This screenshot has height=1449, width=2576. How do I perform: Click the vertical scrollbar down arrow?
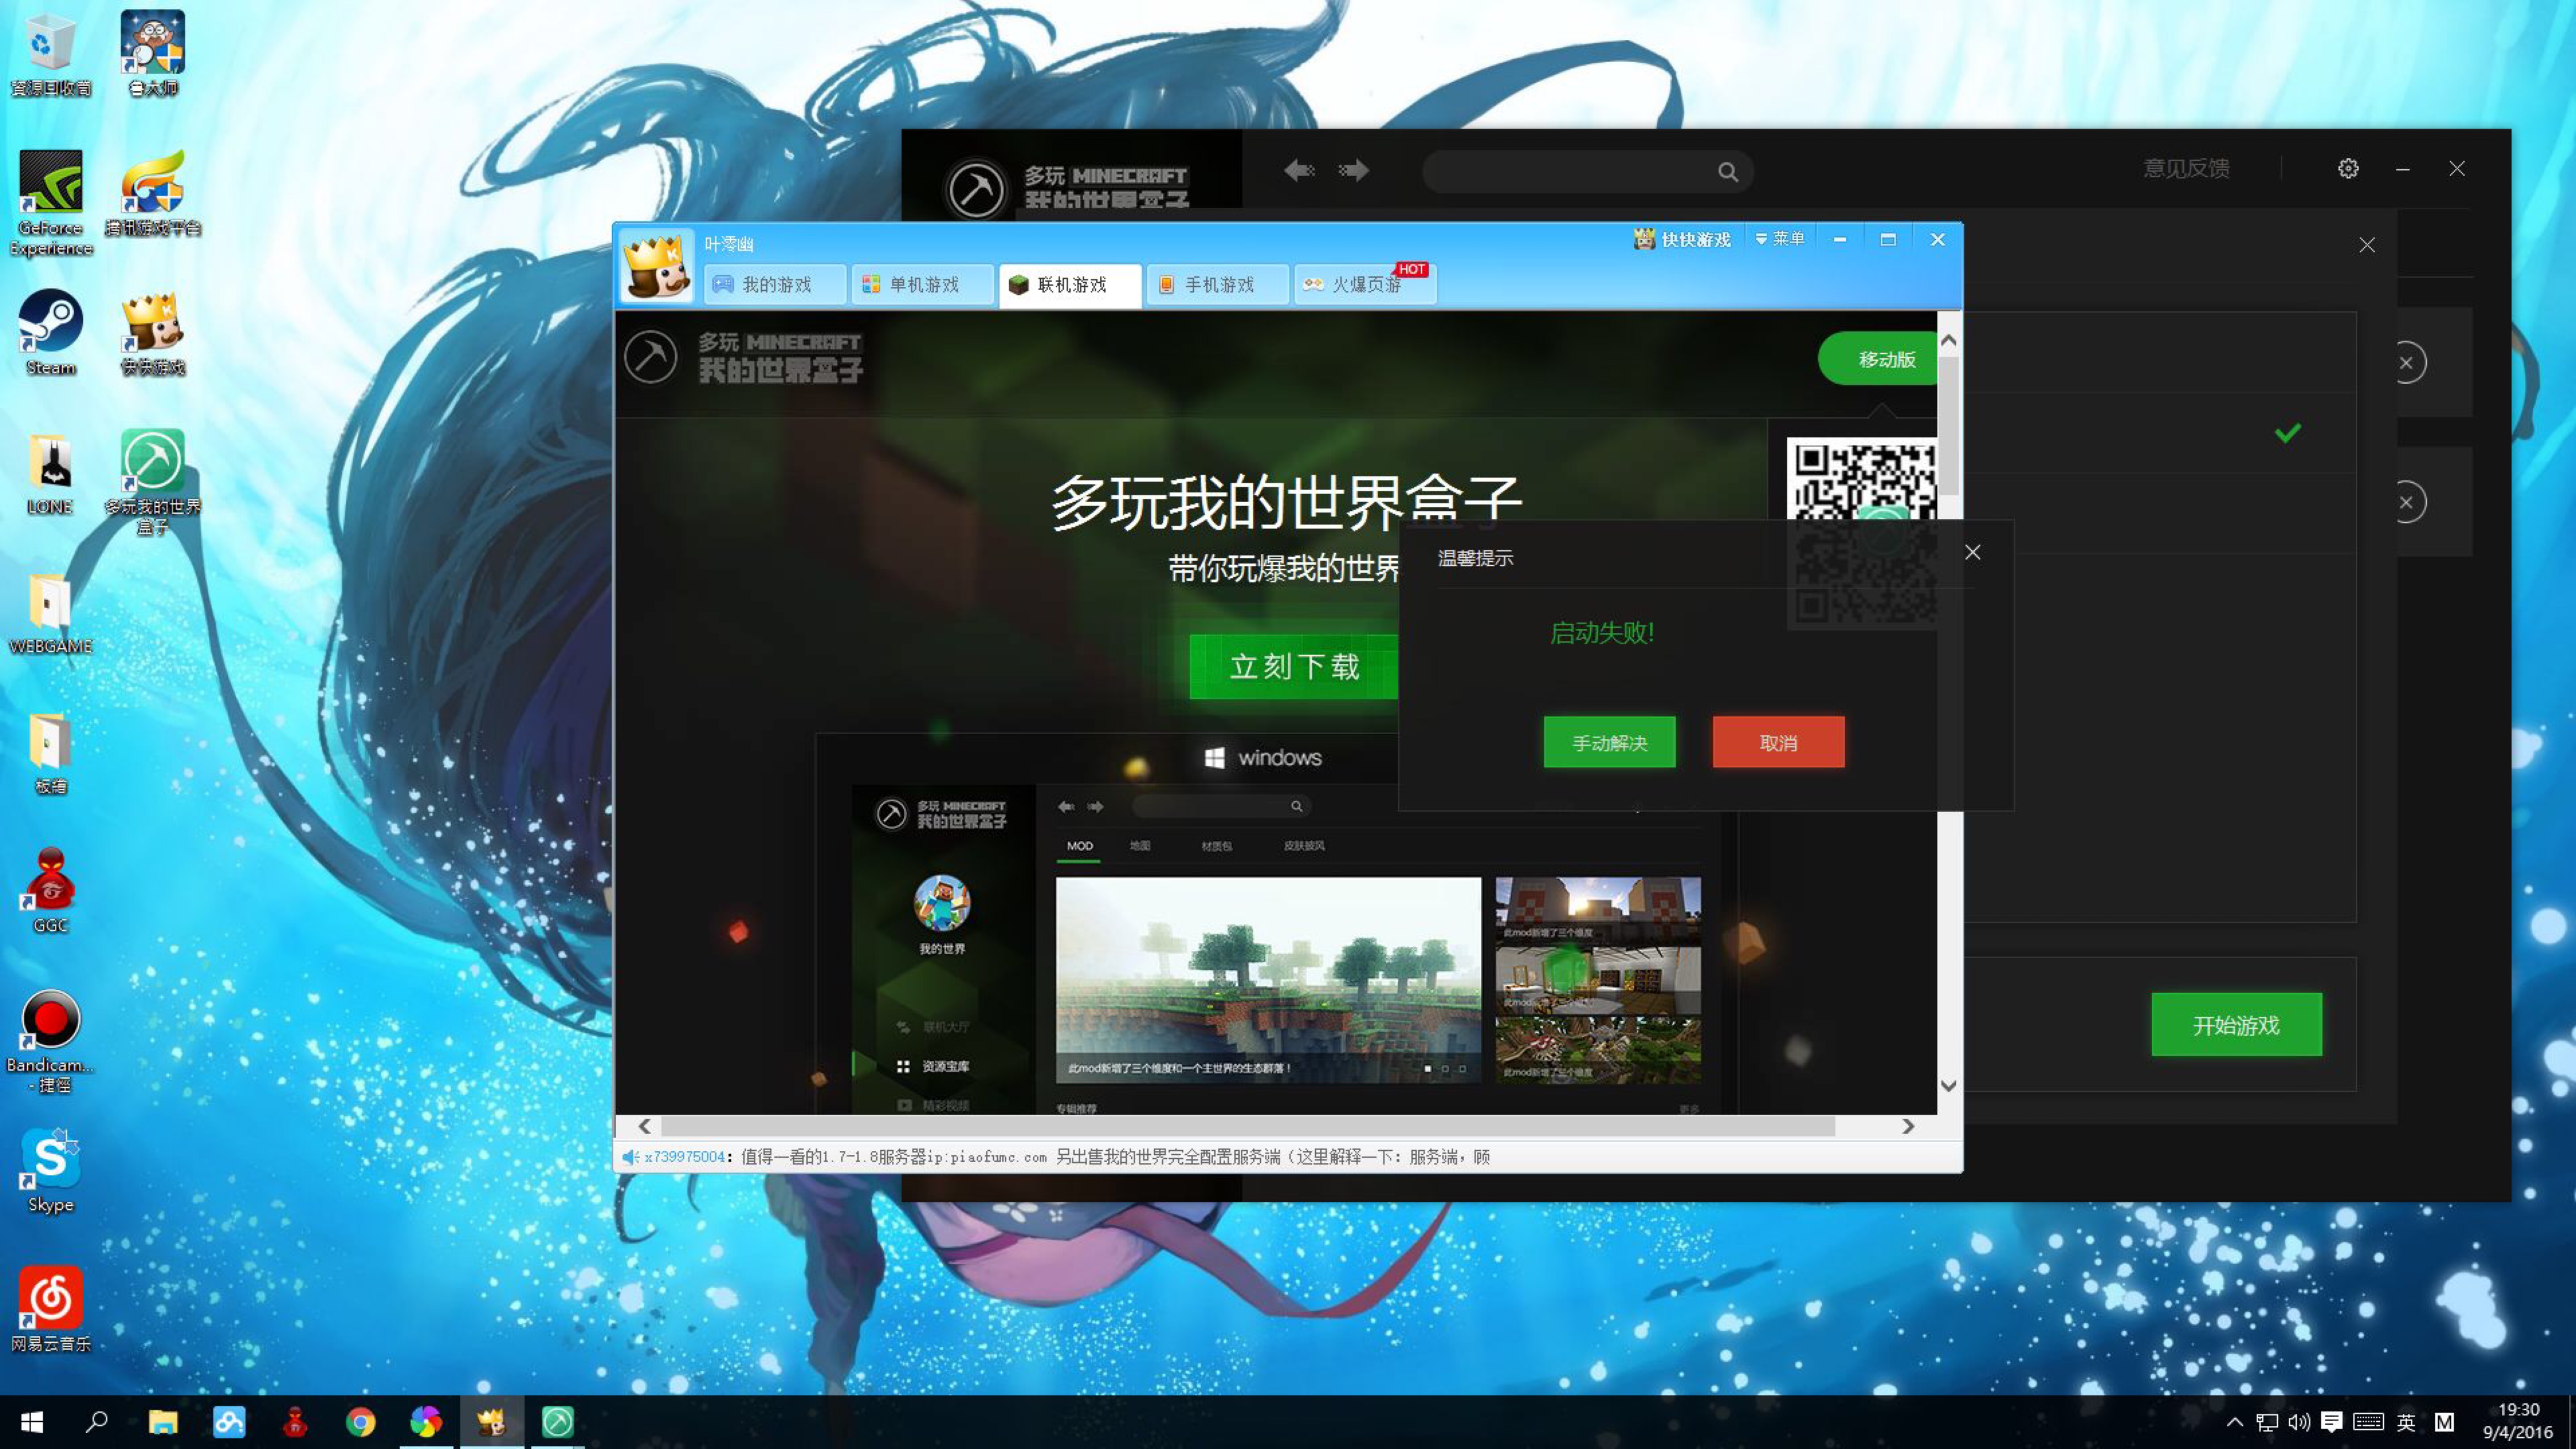pos(1948,1085)
